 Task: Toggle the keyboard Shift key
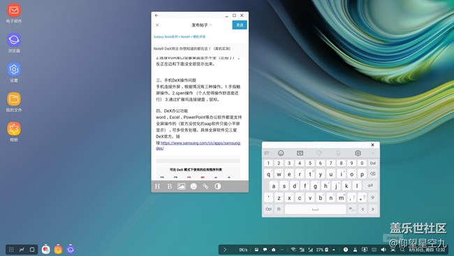pos(373,197)
